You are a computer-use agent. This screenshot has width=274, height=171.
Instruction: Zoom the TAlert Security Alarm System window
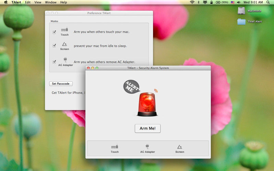[97, 68]
